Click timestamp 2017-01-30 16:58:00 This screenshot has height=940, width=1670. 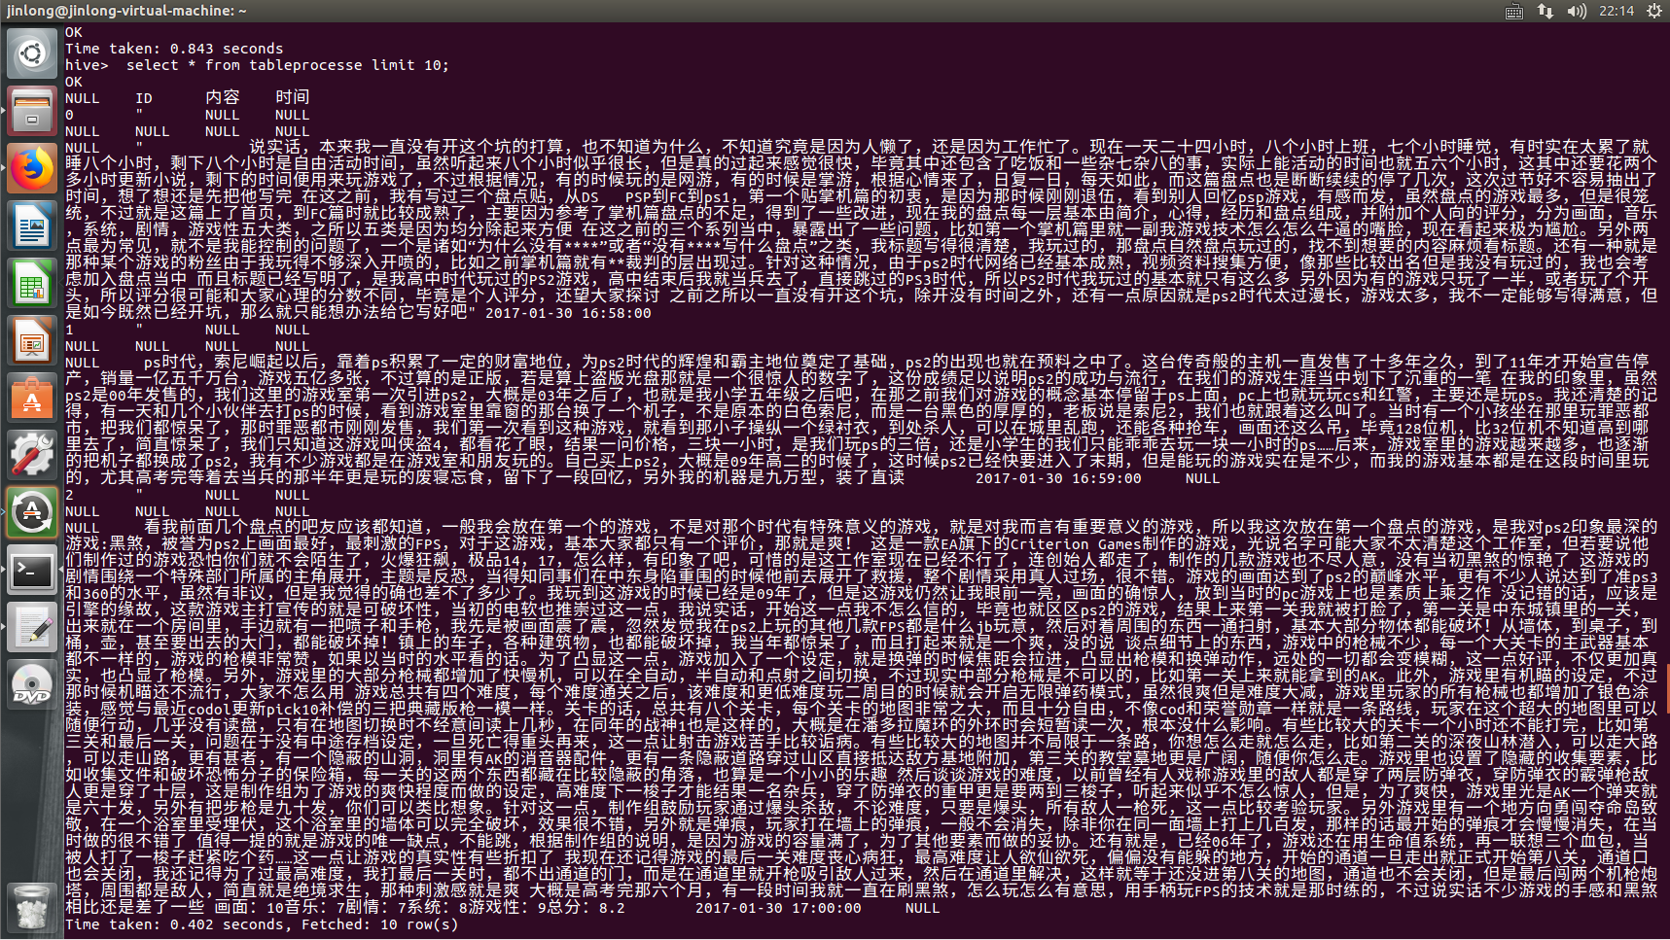[568, 313]
